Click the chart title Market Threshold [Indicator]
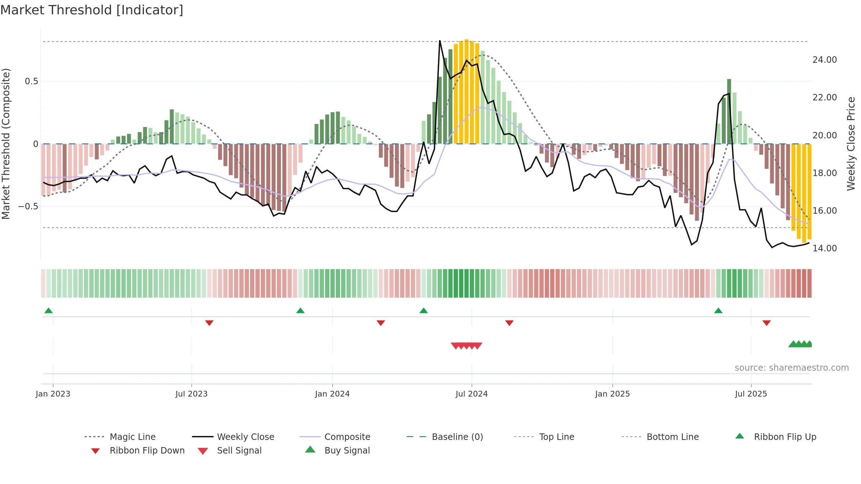The image size is (861, 484). click(x=92, y=10)
